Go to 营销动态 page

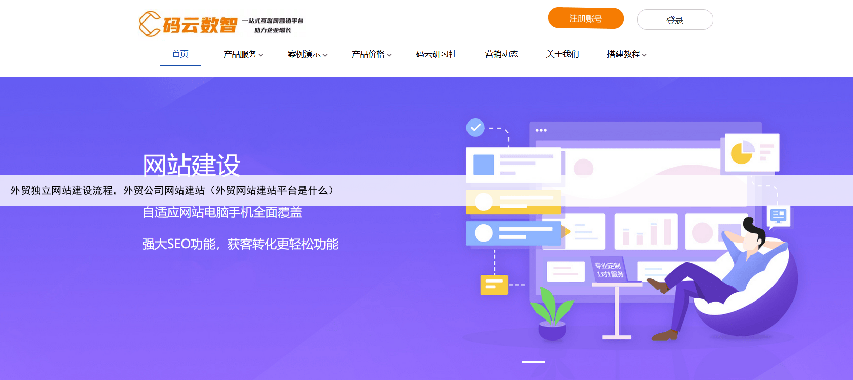point(501,54)
